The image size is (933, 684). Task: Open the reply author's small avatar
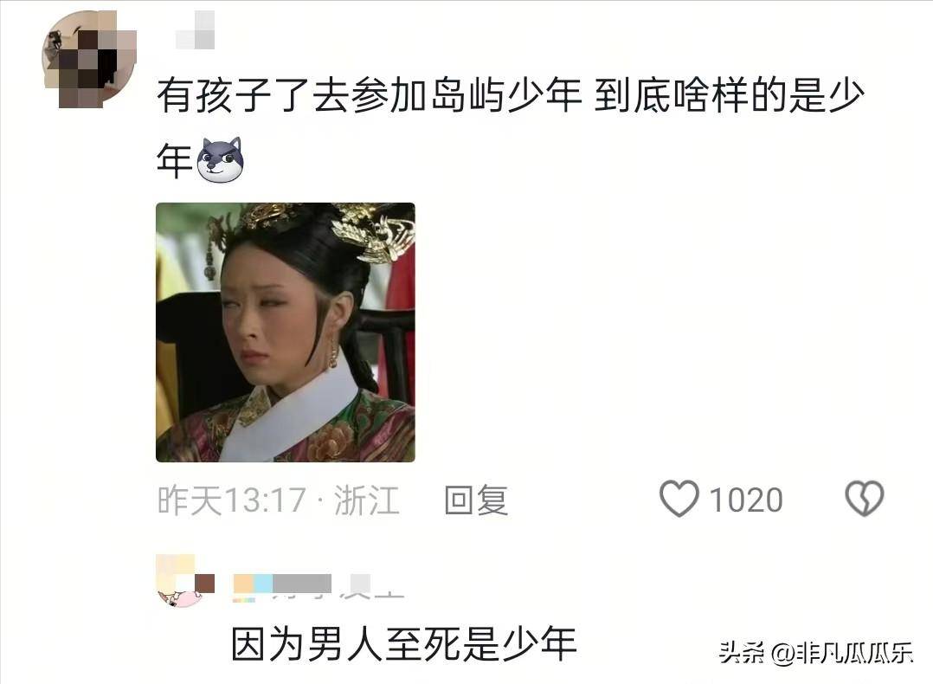coord(184,581)
